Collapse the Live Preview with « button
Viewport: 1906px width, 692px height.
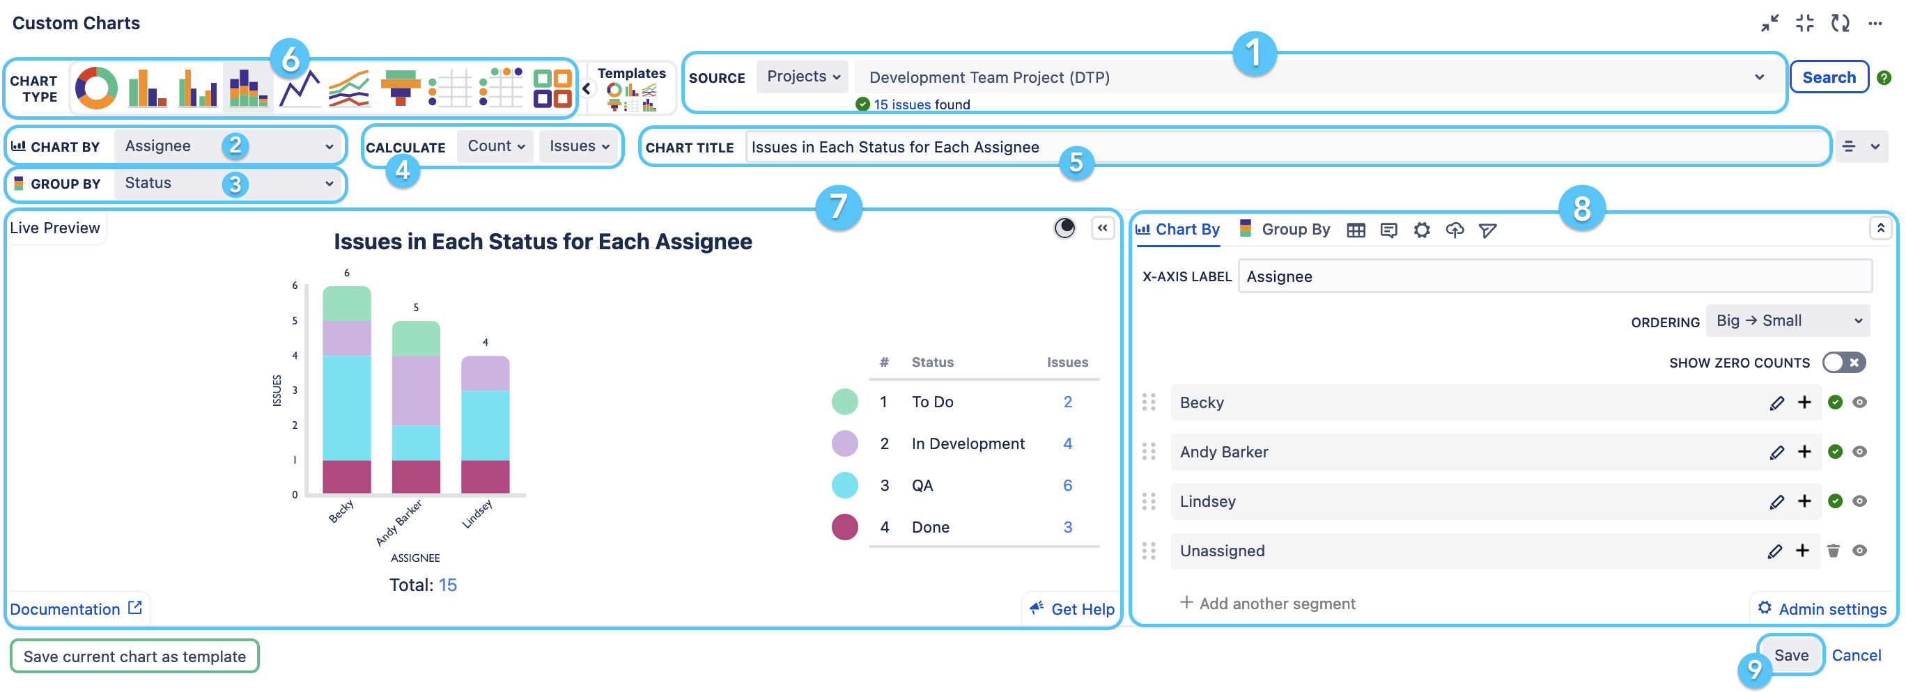[1103, 228]
